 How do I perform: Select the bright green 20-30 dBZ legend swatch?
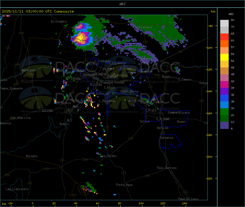[224, 112]
